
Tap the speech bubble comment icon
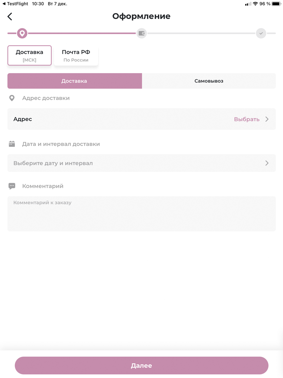12,186
